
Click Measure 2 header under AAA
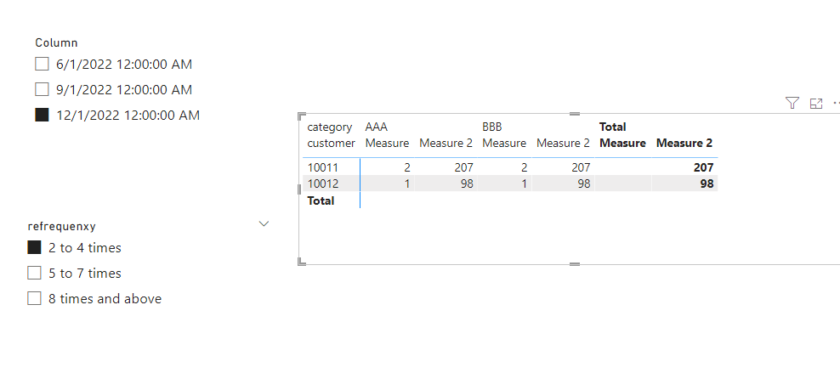(446, 144)
